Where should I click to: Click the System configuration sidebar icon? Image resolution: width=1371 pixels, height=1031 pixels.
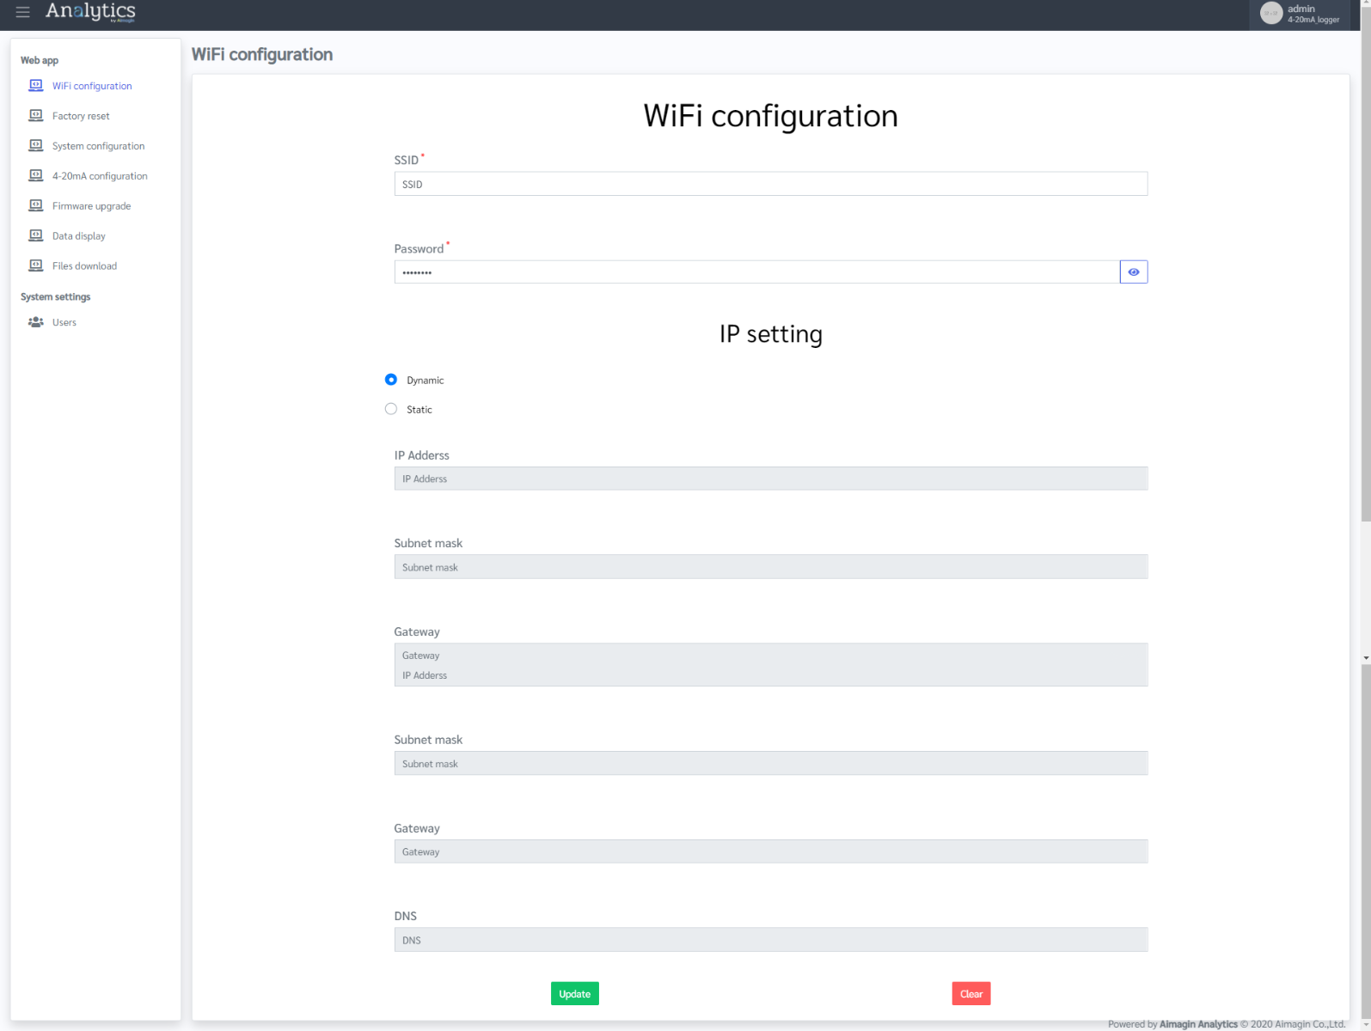[36, 145]
